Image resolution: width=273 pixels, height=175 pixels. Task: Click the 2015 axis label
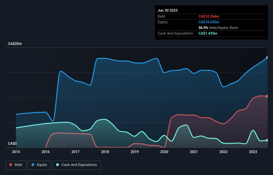(16, 152)
